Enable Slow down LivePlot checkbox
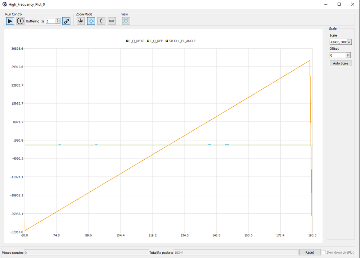Viewport: 360px width, 258px height. coord(324,252)
